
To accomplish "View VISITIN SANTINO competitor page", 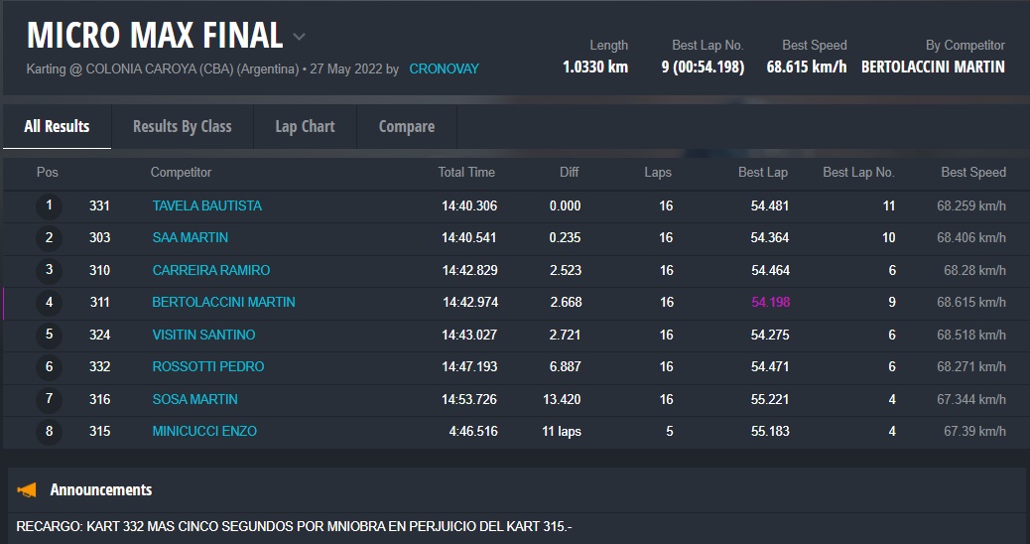I will pyautogui.click(x=203, y=336).
